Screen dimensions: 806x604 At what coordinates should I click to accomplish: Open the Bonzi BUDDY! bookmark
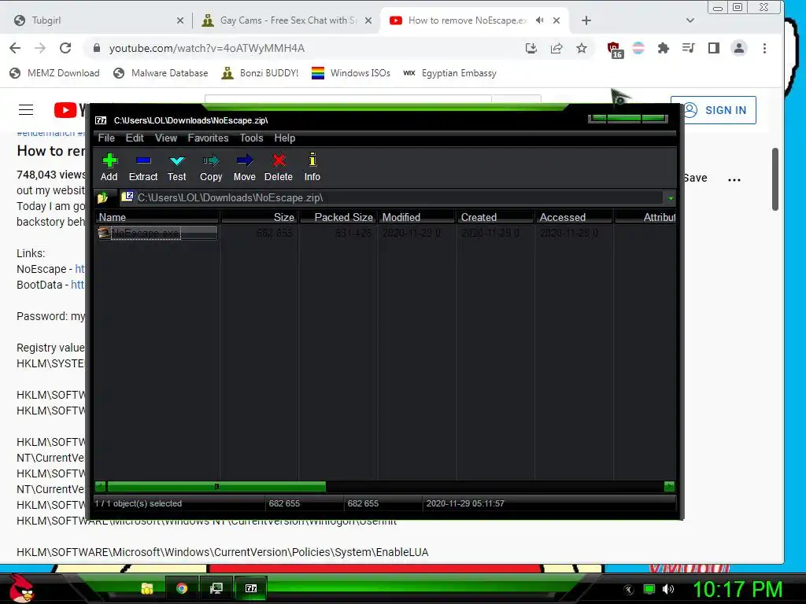(260, 73)
